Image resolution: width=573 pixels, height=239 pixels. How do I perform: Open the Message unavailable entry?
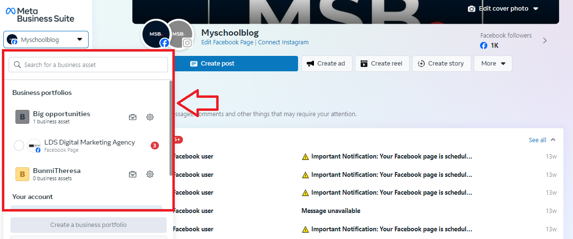[x=331, y=211]
